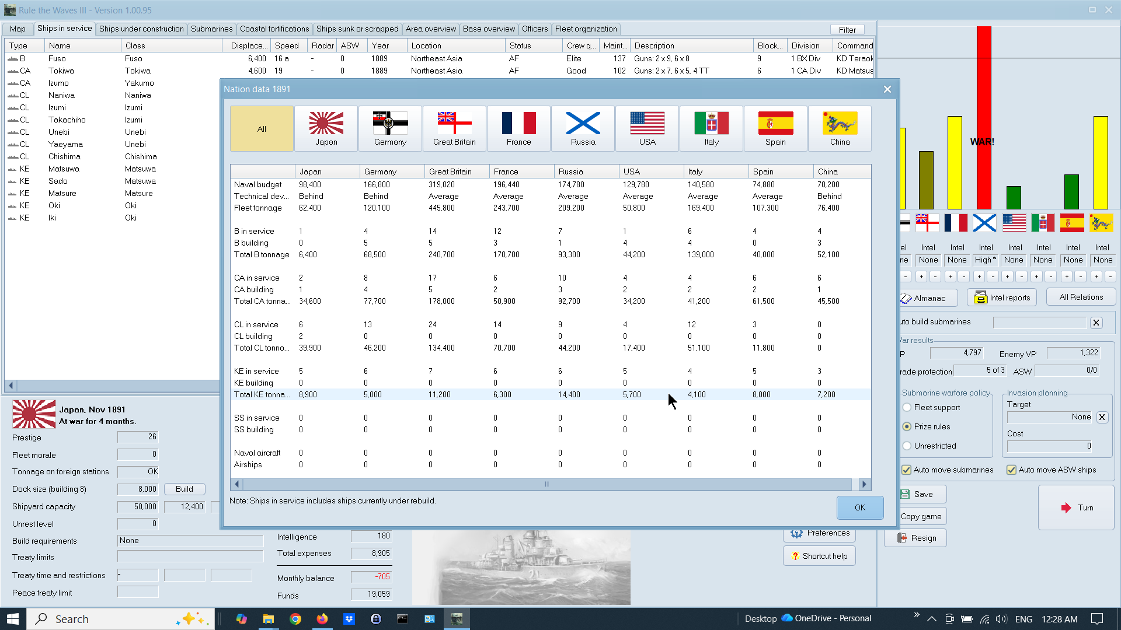Image resolution: width=1121 pixels, height=630 pixels.
Task: Open the ship list Filter
Action: 847,30
